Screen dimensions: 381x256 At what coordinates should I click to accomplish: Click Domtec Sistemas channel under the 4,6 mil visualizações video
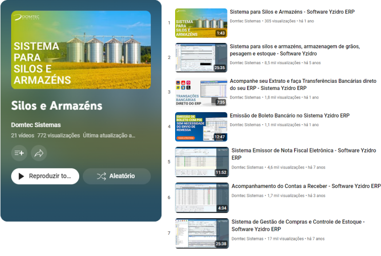[247, 167]
